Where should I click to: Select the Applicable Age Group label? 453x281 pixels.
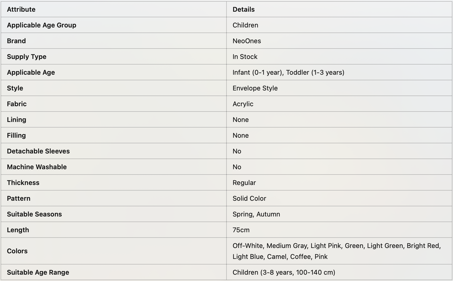[41, 25]
